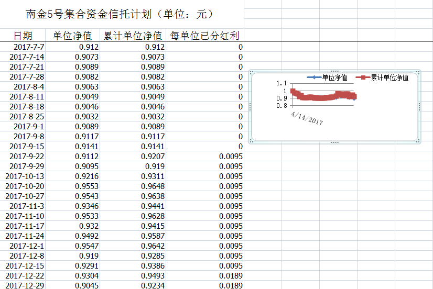Click the date cell 2017-12-29
Screen dimensions: 433x289
click(26, 285)
